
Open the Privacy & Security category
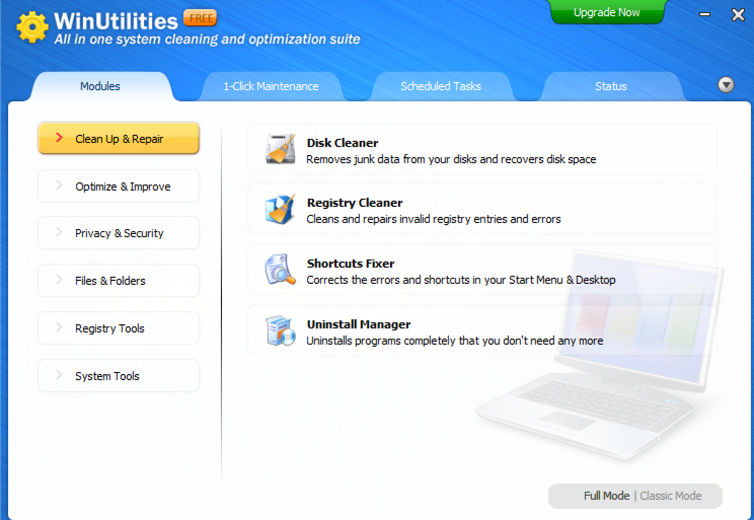[119, 233]
